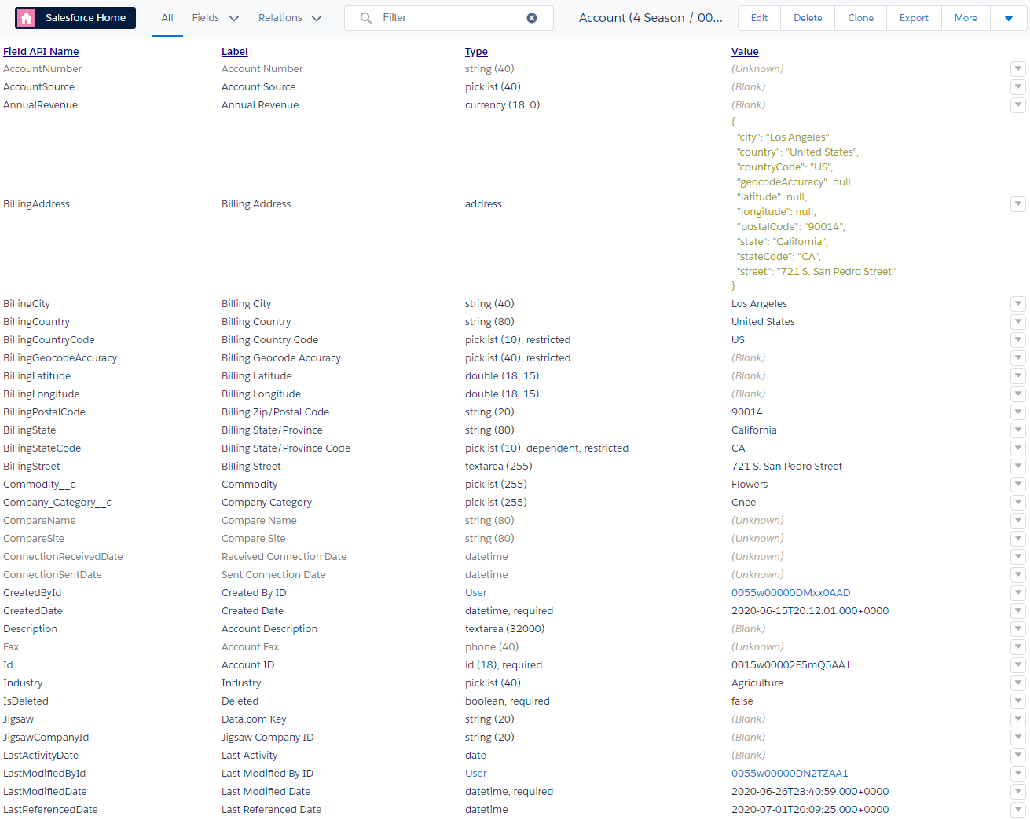Image resolution: width=1030 pixels, height=820 pixels.
Task: Sort by Field API Name column header
Action: (x=41, y=51)
